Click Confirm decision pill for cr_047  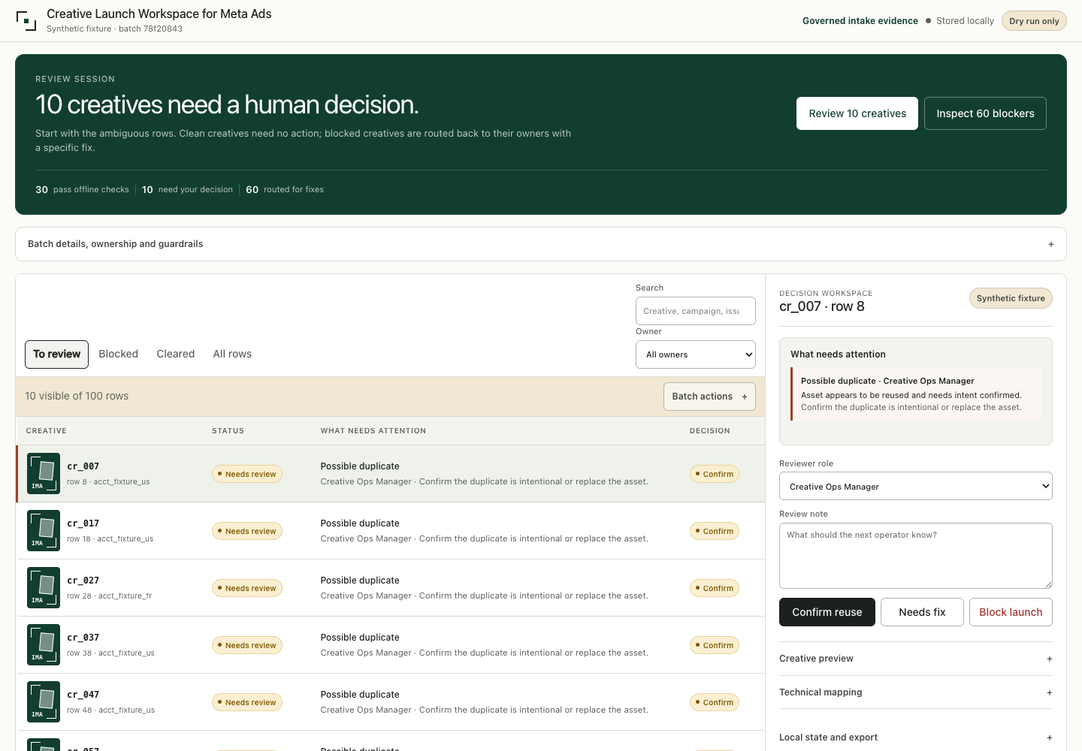point(715,702)
